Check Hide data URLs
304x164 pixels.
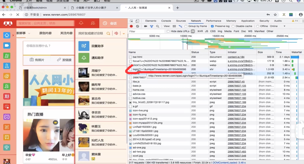point(168,31)
